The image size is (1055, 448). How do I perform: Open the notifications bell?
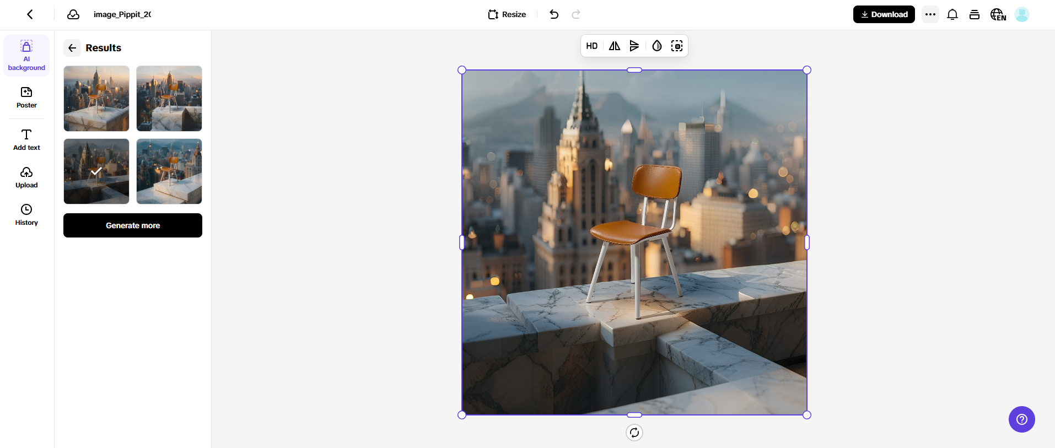coord(952,14)
